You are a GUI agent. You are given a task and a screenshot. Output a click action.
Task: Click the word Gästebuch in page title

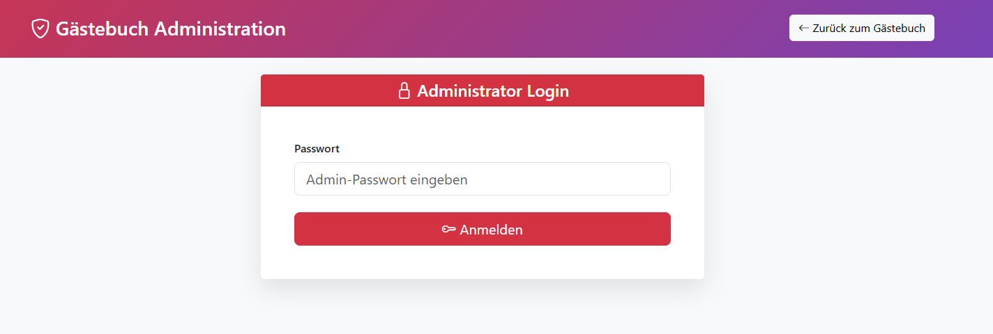click(x=102, y=29)
